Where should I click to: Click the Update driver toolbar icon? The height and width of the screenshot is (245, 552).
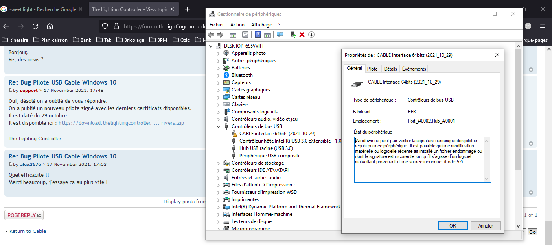pos(293,35)
